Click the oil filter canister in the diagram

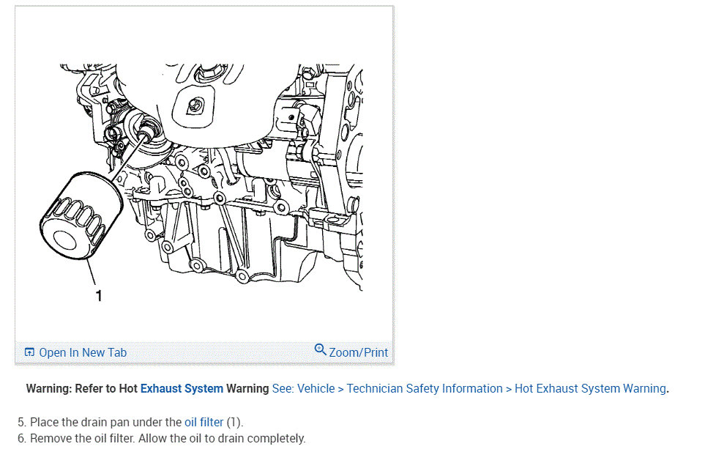coord(81,215)
